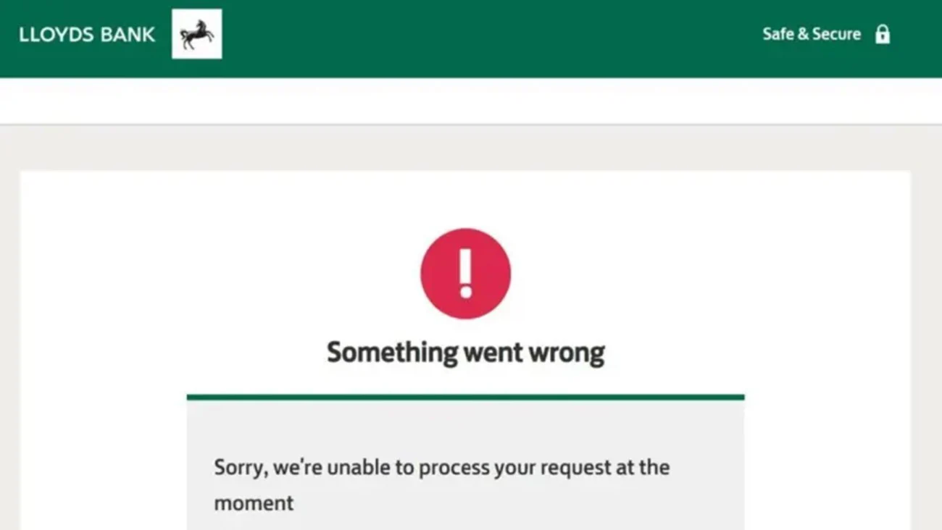The width and height of the screenshot is (942, 530).
Task: Click the red exclamation error icon
Action: click(465, 274)
